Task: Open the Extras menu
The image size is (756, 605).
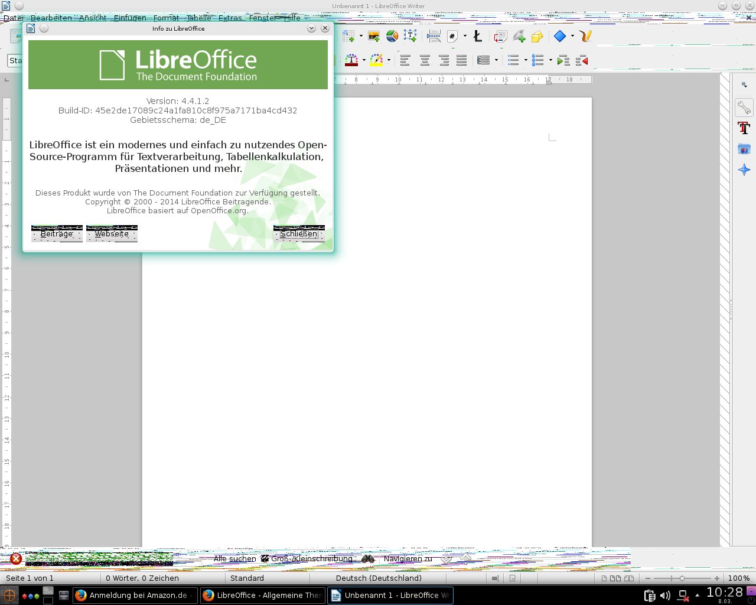Action: (x=230, y=18)
